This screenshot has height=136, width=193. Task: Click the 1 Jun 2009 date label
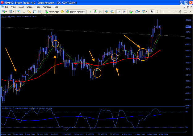54,134
